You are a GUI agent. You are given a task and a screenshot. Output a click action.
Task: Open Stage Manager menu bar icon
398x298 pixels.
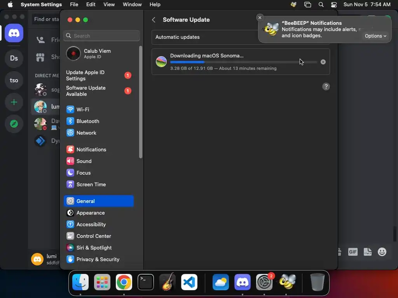tap(308, 5)
